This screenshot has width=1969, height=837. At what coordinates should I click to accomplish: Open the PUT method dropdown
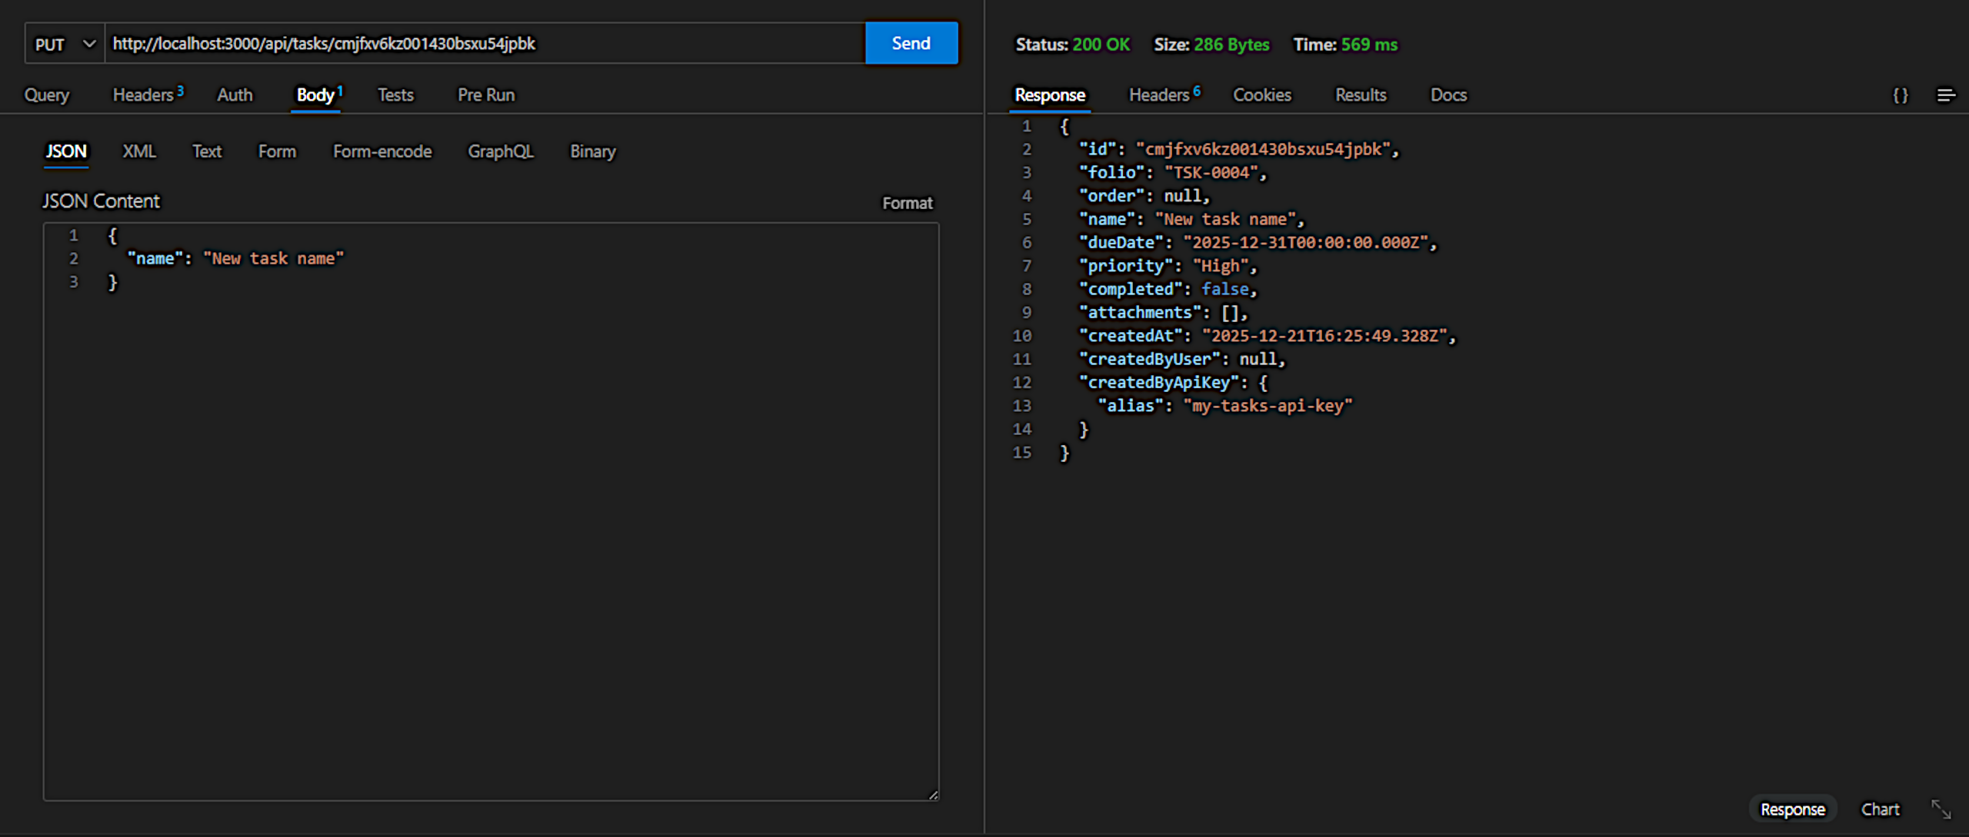65,44
